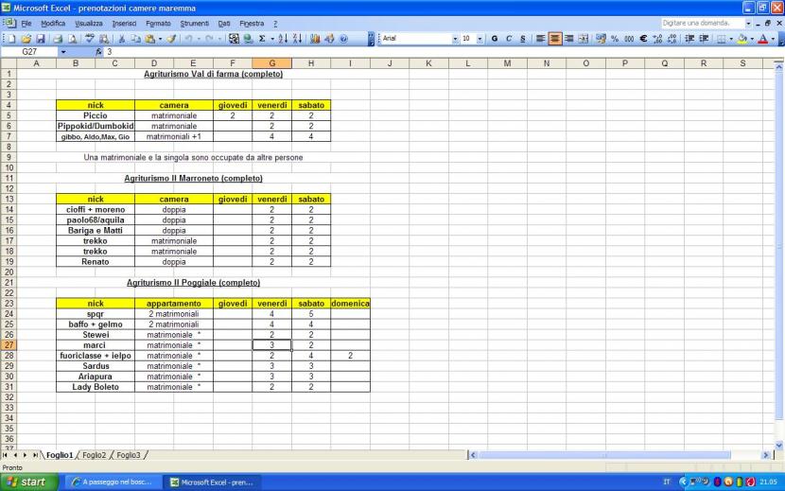Click the Windows Start button
The width and height of the screenshot is (785, 491).
click(x=27, y=482)
